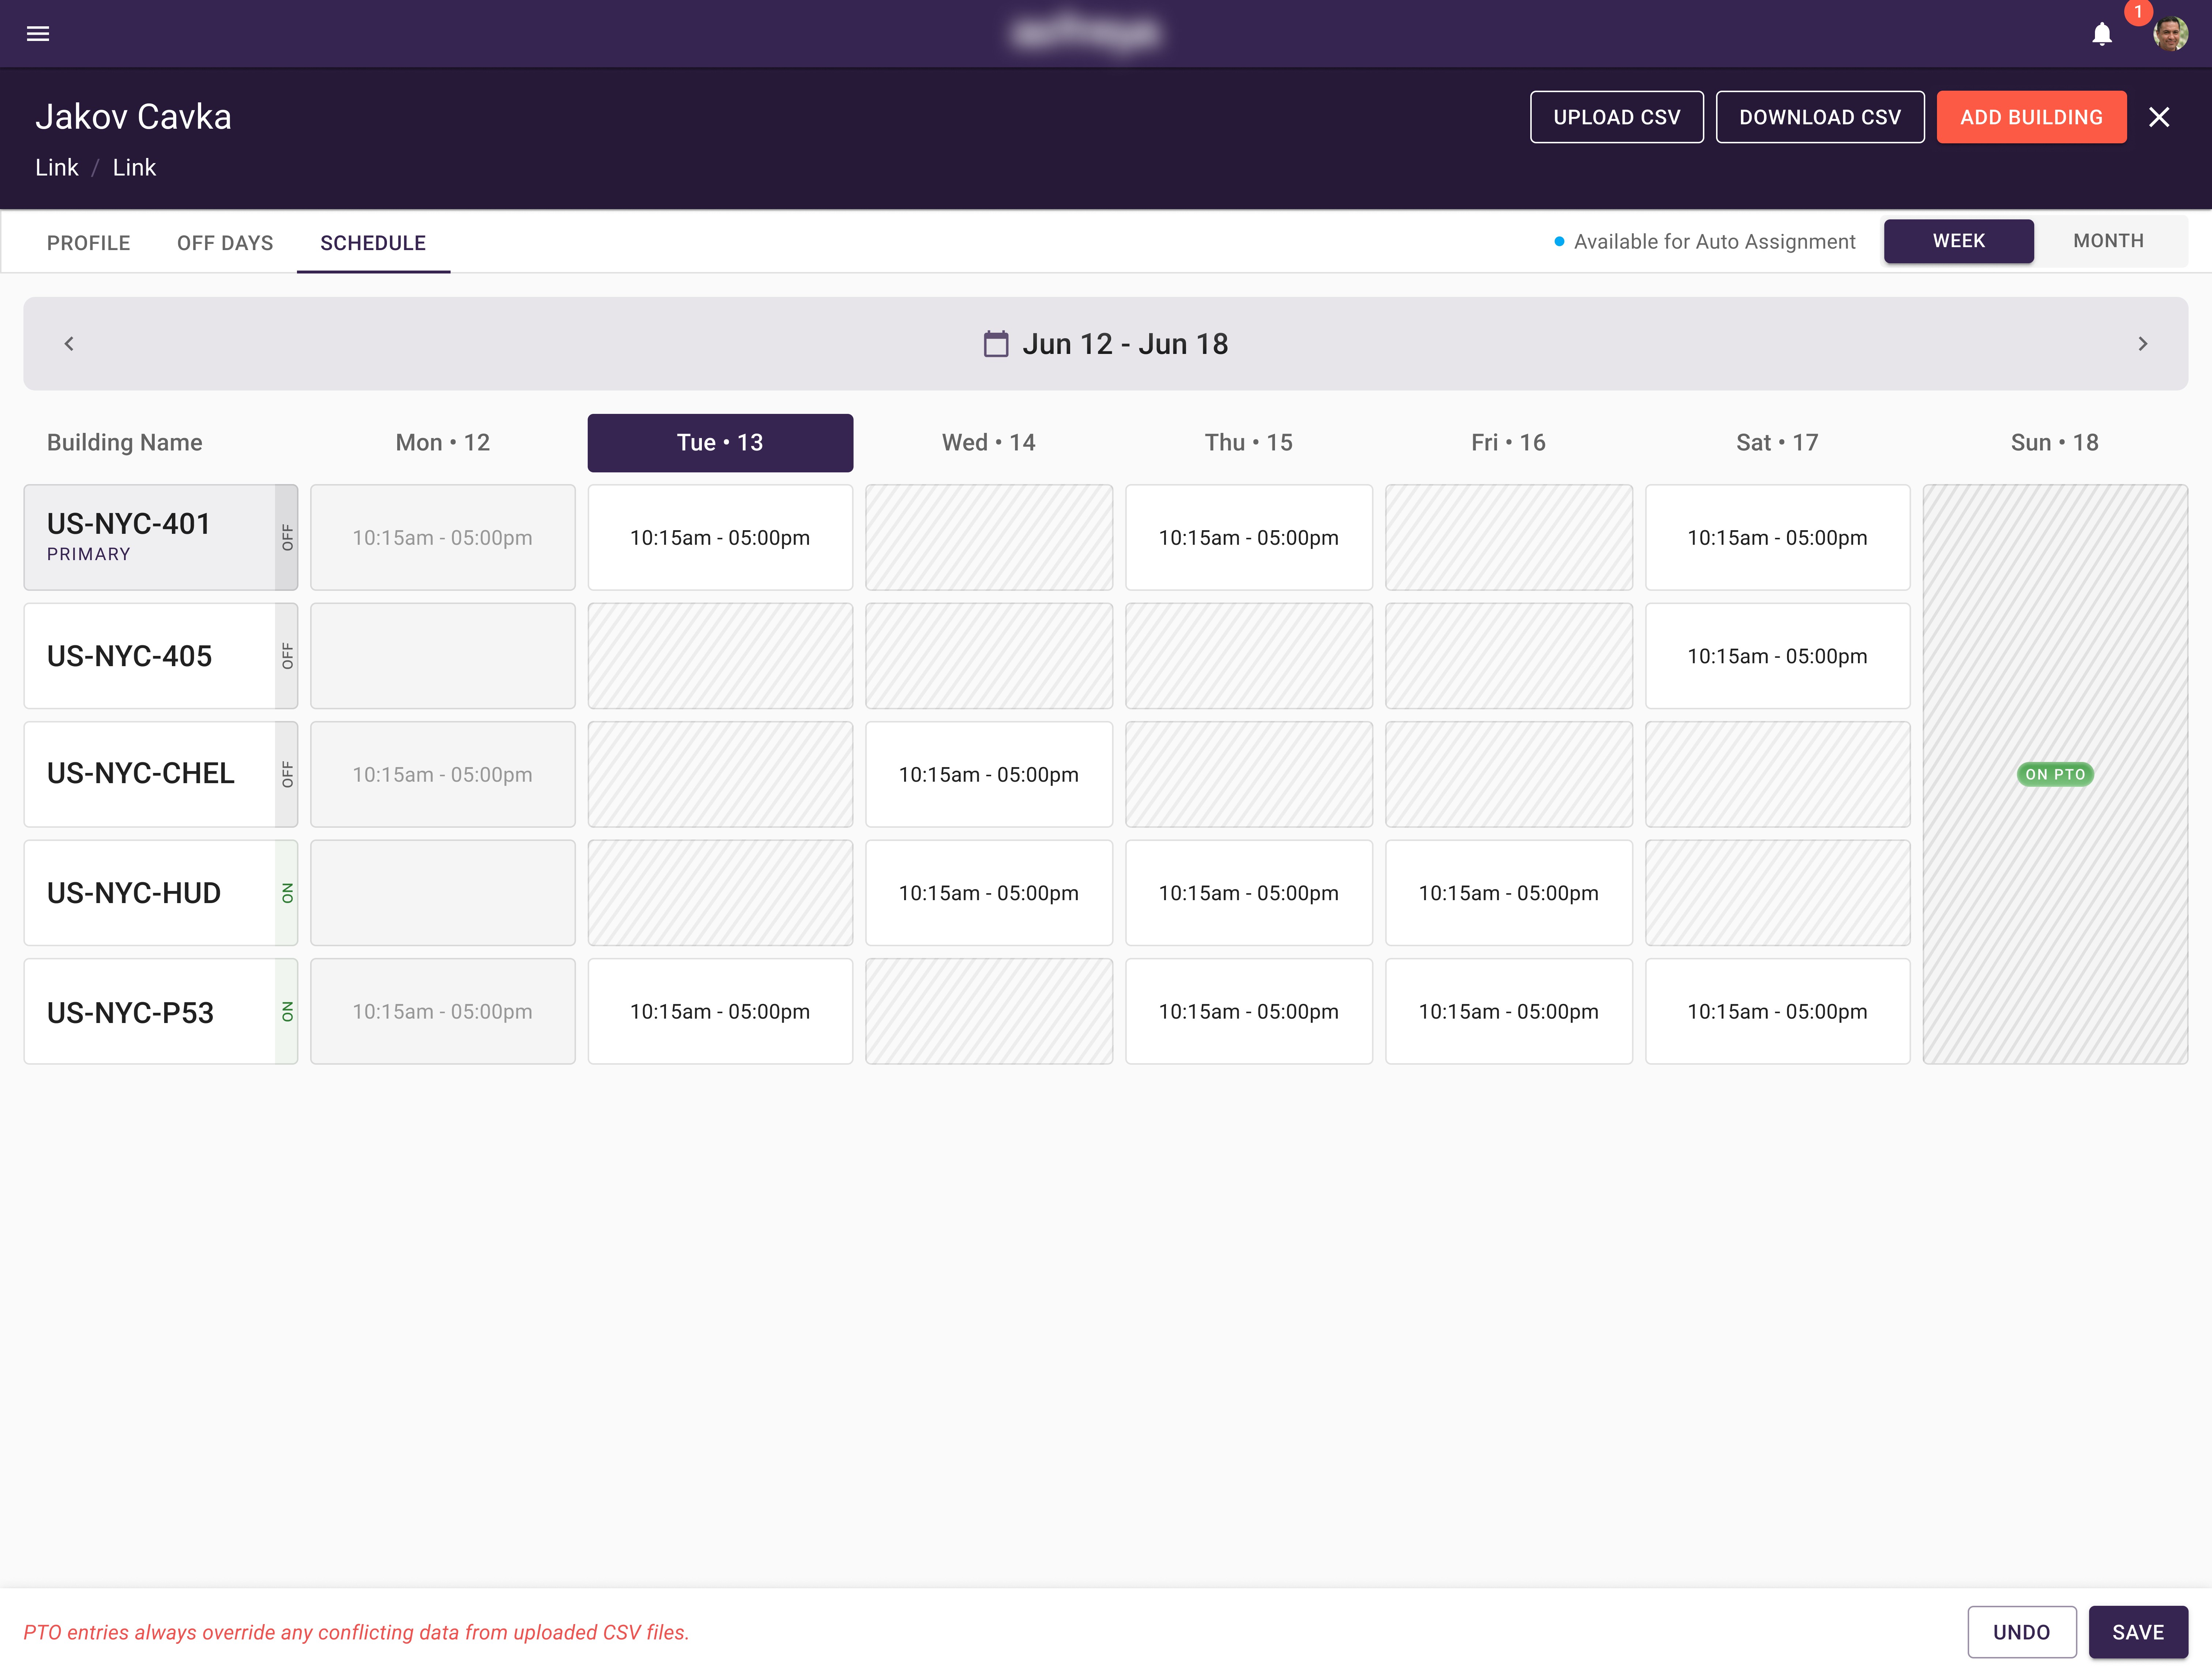Screen dimensions: 2212x1676
Task: Toggle US-NYC-P53 ON switch
Action: click(x=287, y=1011)
